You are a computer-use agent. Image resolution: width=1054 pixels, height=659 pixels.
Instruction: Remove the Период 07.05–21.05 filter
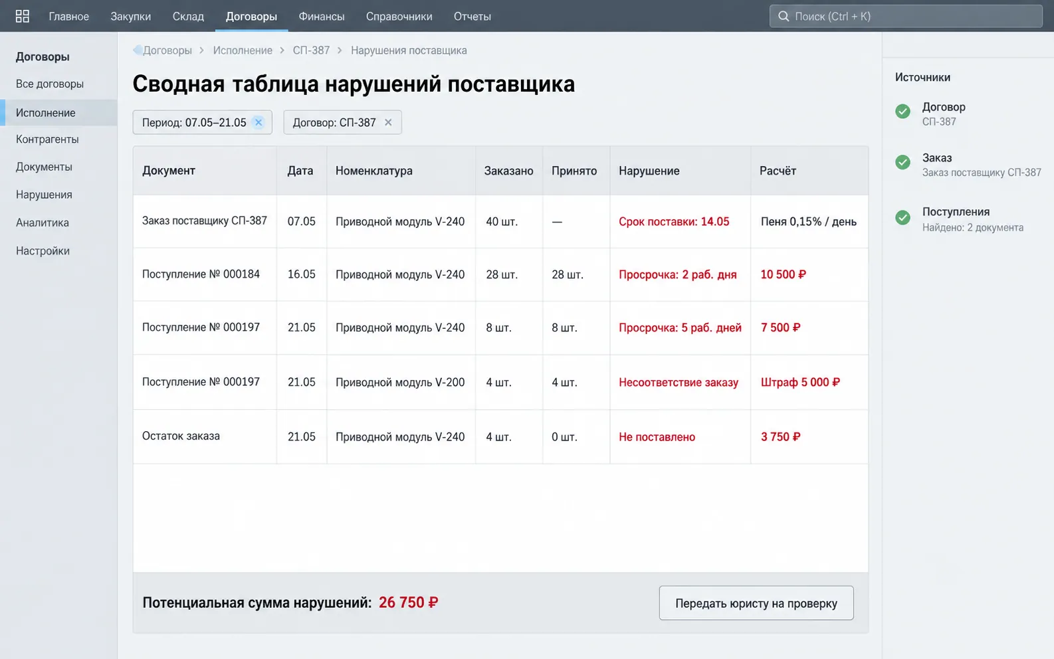click(x=259, y=122)
